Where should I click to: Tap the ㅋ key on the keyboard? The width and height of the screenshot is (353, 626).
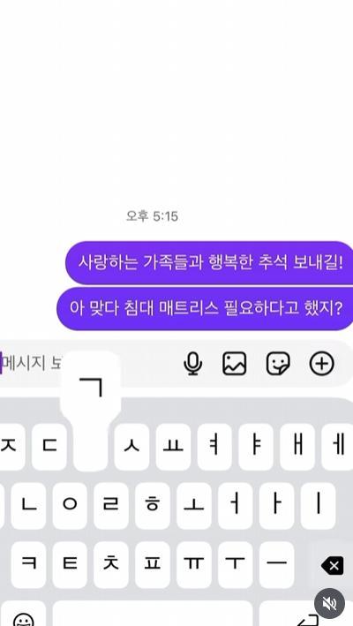(29, 564)
